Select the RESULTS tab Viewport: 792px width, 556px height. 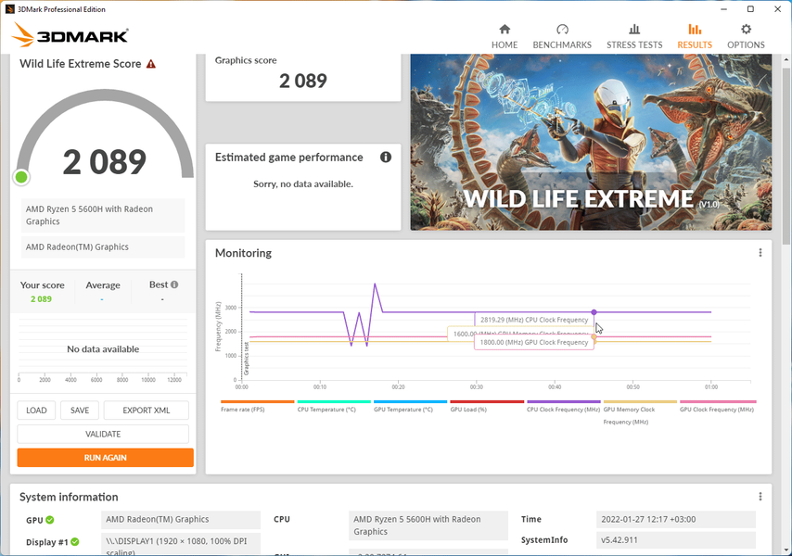695,36
